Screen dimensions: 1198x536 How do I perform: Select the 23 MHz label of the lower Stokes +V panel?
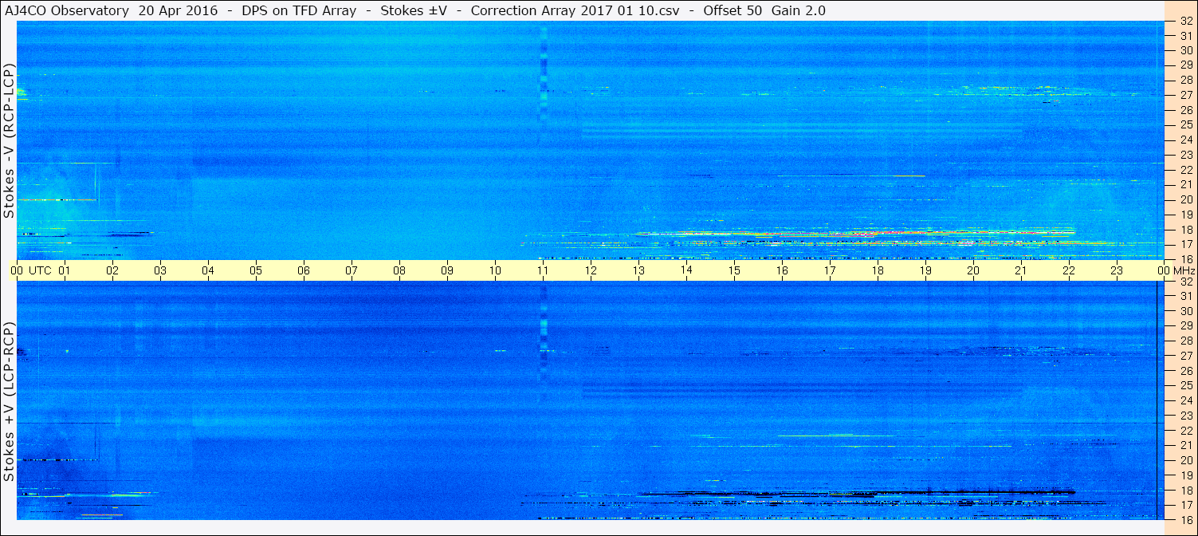1186,416
